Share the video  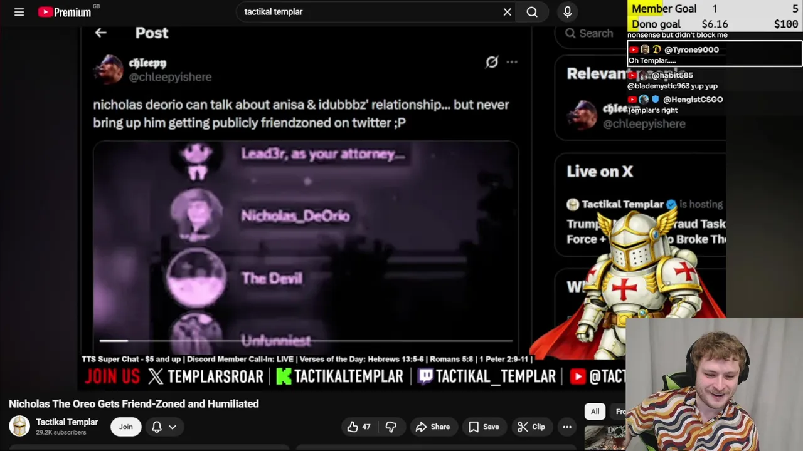tap(433, 427)
